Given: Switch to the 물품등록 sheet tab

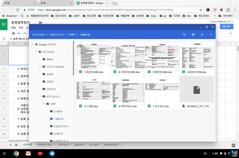Looking at the screenshot, I should pos(79,145).
